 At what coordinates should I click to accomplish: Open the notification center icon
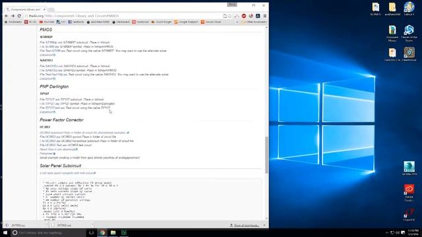coord(403,232)
